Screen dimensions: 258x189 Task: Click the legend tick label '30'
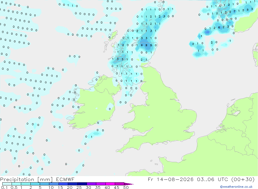[88, 187]
